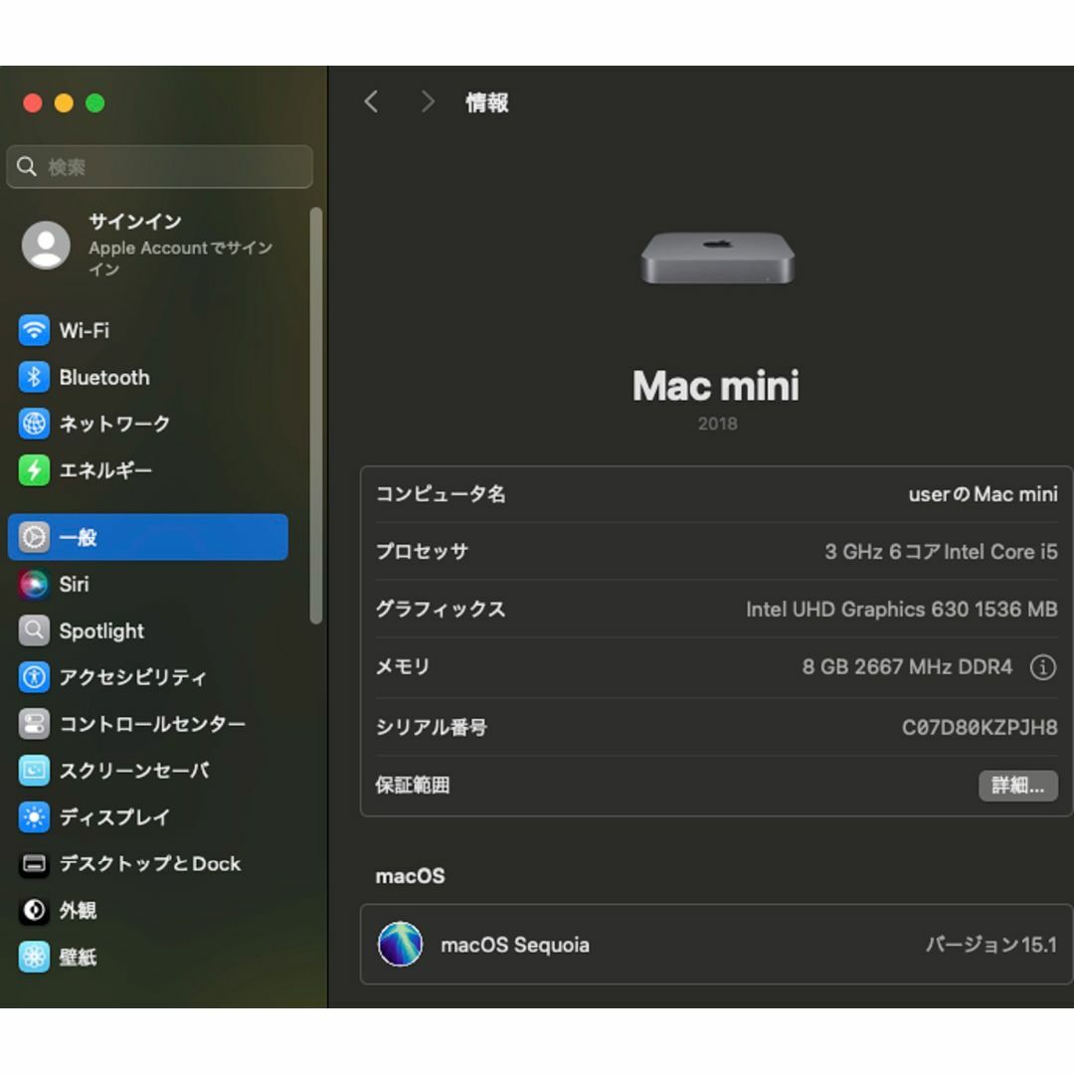Viewport: 1074px width, 1074px height.
Task: Click the Spotlight magnifier icon
Action: click(x=34, y=630)
